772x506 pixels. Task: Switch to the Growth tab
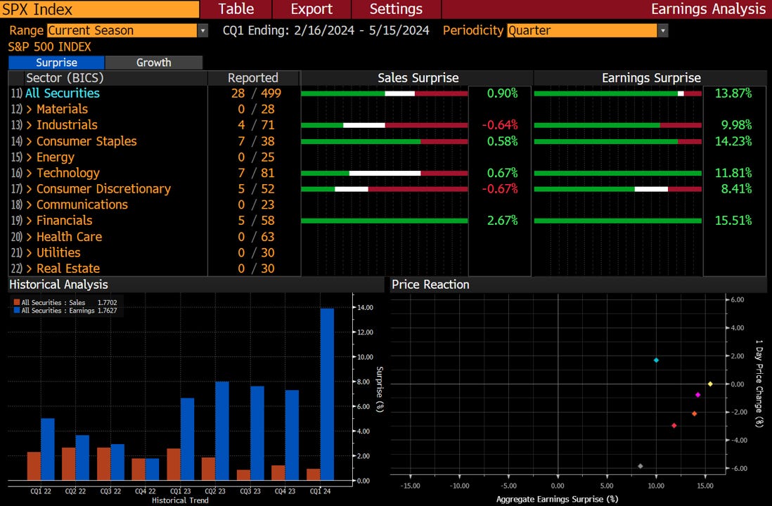pyautogui.click(x=153, y=63)
